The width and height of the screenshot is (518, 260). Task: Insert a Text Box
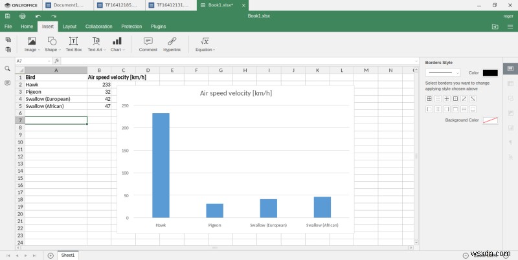73,44
